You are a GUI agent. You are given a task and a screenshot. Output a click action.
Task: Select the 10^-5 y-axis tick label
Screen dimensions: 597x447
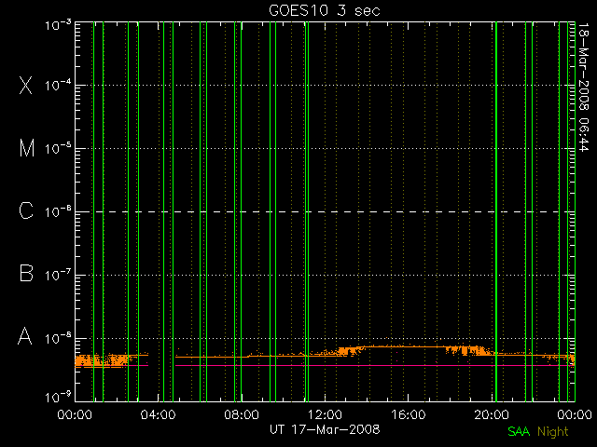pos(58,149)
